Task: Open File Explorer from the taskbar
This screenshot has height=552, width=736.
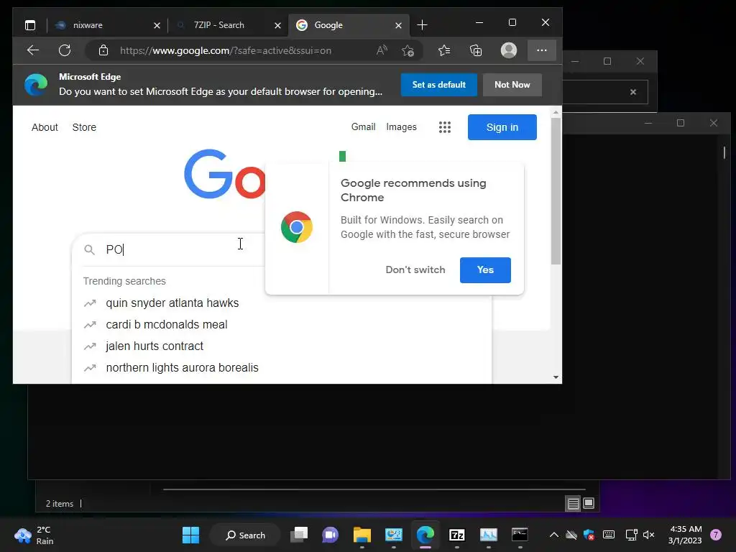Action: pyautogui.click(x=362, y=535)
